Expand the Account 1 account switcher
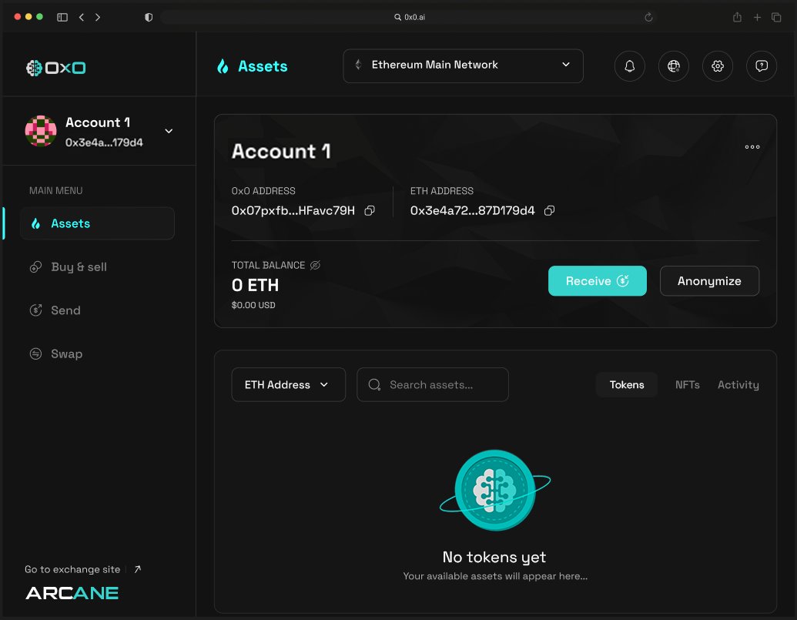 pyautogui.click(x=168, y=131)
